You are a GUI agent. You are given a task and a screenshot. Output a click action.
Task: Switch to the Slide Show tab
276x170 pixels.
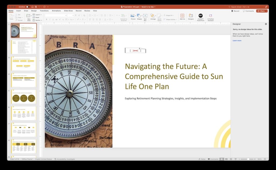coord(68,11)
